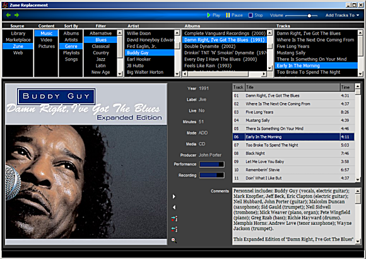Select artist JB Hutto
The height and width of the screenshot is (259, 366).
click(150, 66)
